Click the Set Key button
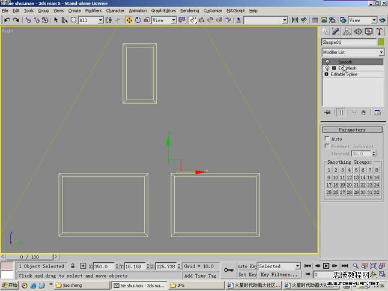The height and width of the screenshot is (291, 388). point(247,274)
